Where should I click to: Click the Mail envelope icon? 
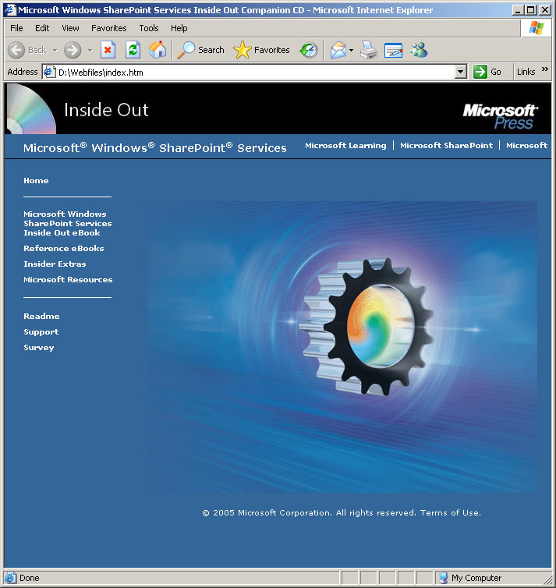coord(338,50)
